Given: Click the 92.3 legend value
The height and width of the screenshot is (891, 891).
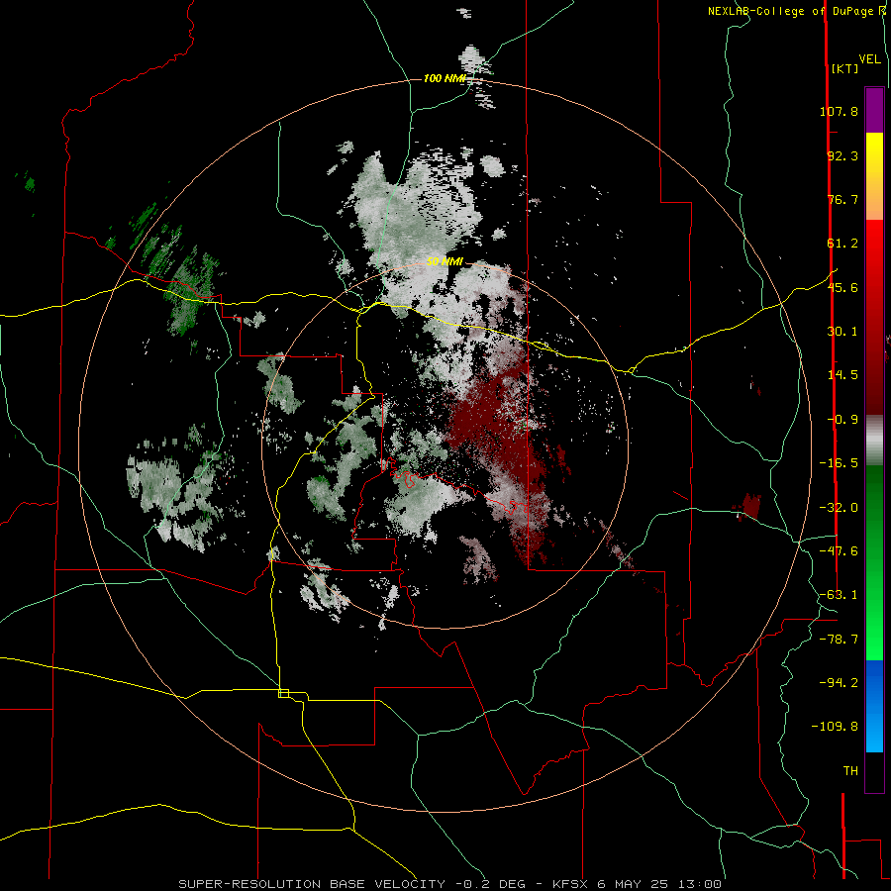Looking at the screenshot, I should coord(842,155).
